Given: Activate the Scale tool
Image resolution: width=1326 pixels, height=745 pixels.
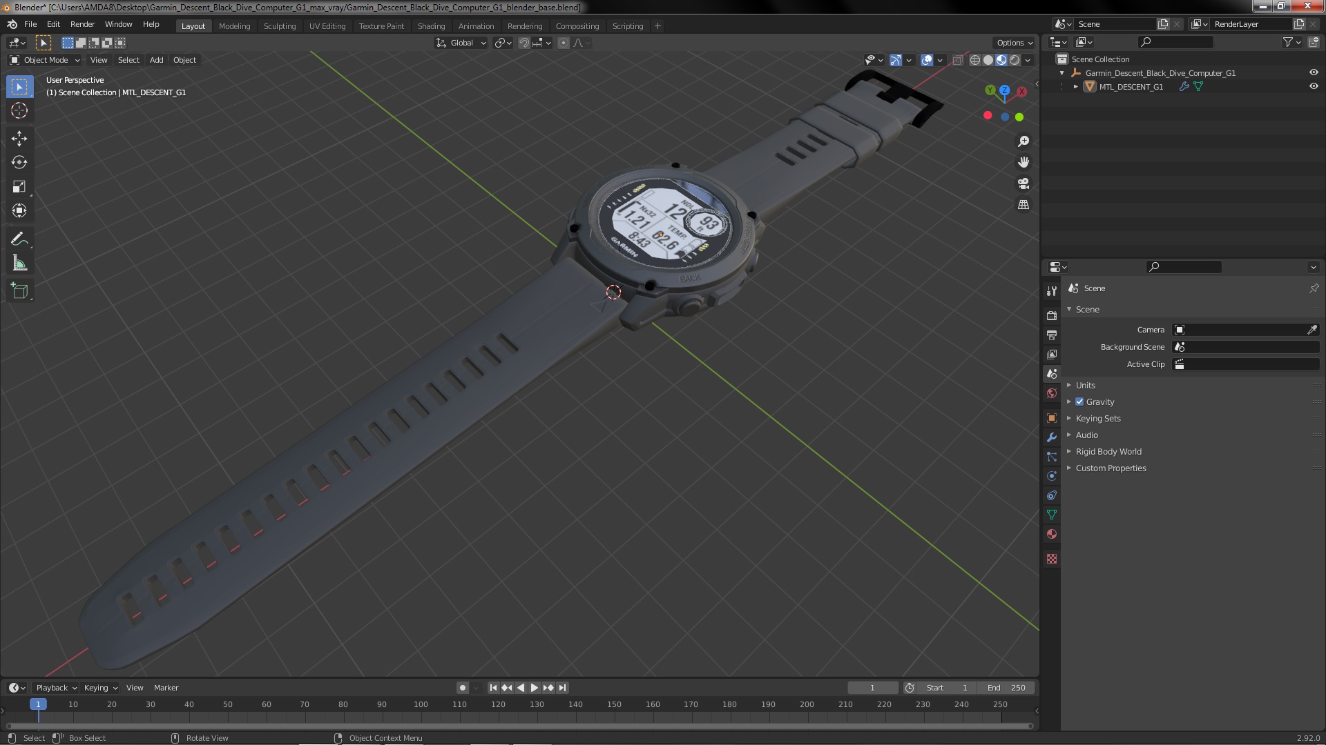Looking at the screenshot, I should tap(19, 187).
